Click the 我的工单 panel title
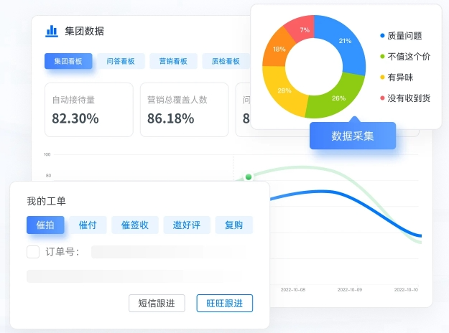449x333 pixels. (x=47, y=201)
